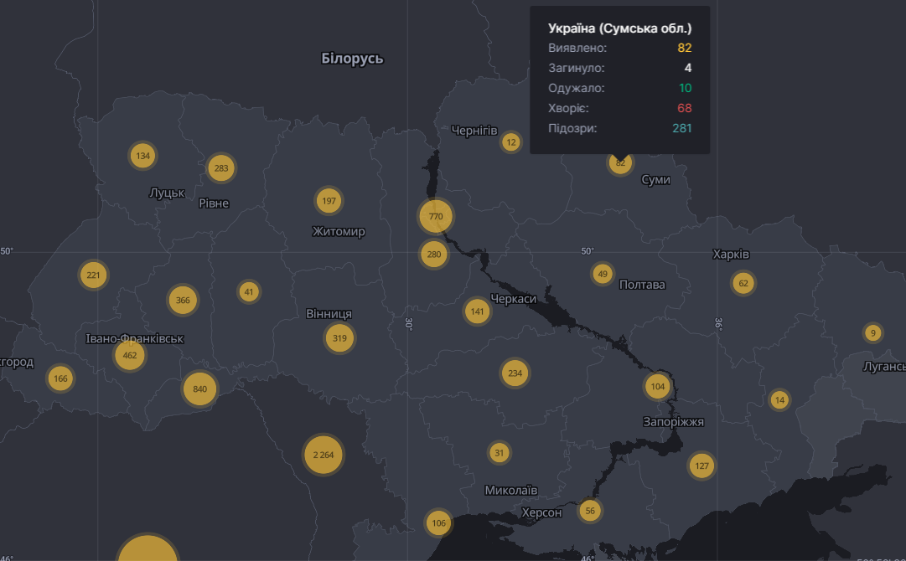Select the 319 marker below Вінниця

click(x=339, y=338)
